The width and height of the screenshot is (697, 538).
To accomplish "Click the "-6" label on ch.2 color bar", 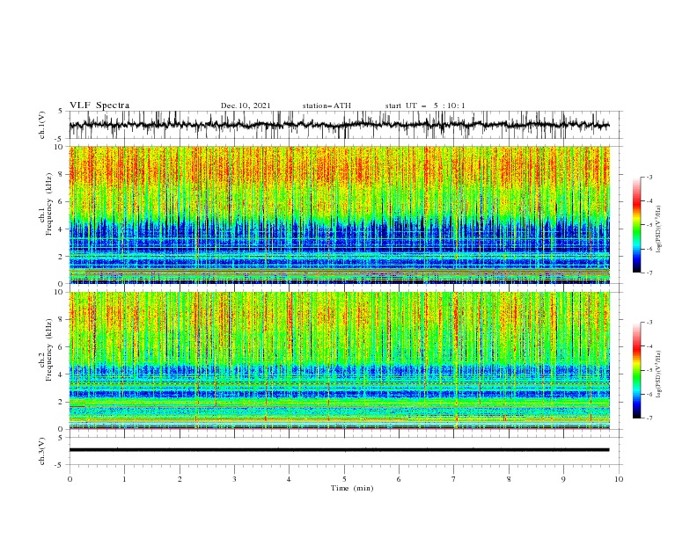I will [649, 394].
